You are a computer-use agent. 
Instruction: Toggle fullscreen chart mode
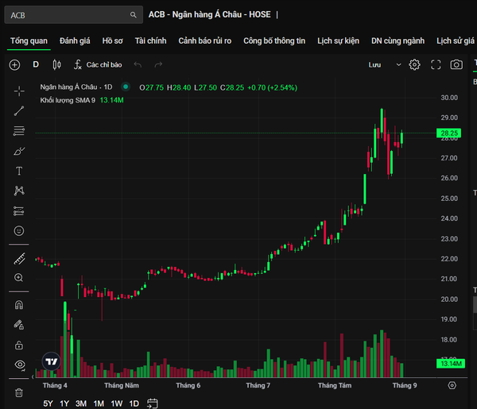click(436, 64)
